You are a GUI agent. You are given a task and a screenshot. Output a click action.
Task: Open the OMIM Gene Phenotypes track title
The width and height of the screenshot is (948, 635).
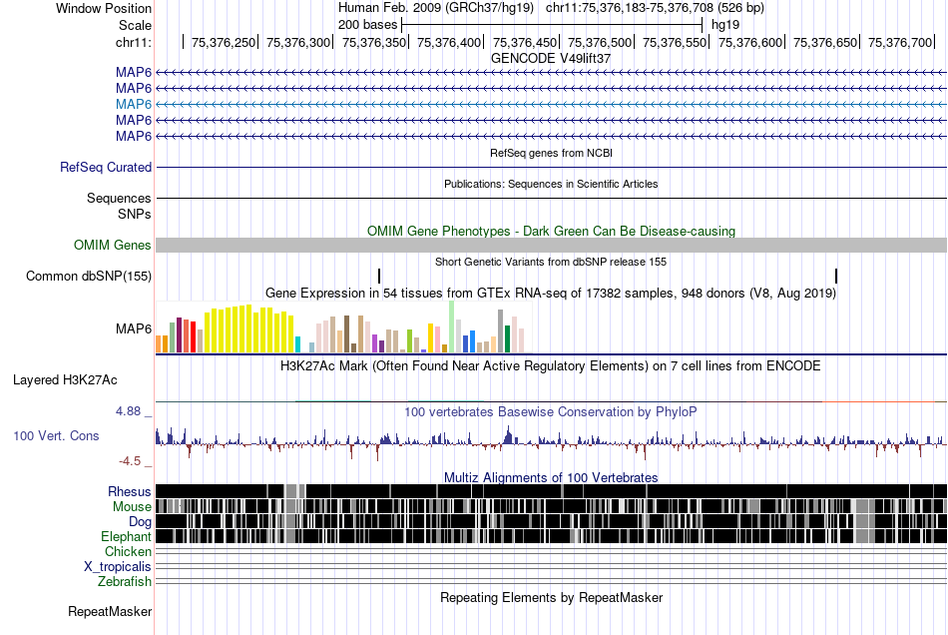coord(551,231)
